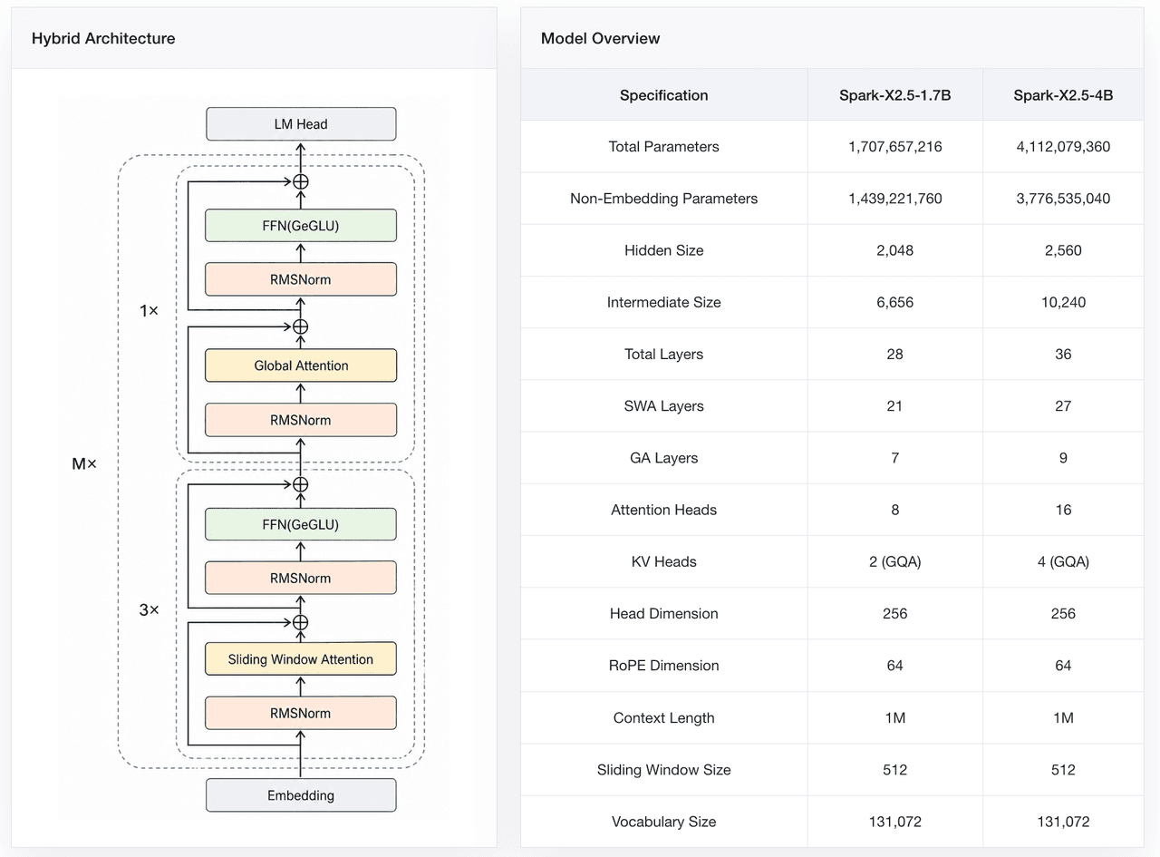The height and width of the screenshot is (857, 1160).
Task: Select the Hidden Size value "2,560"
Action: coord(1063,250)
